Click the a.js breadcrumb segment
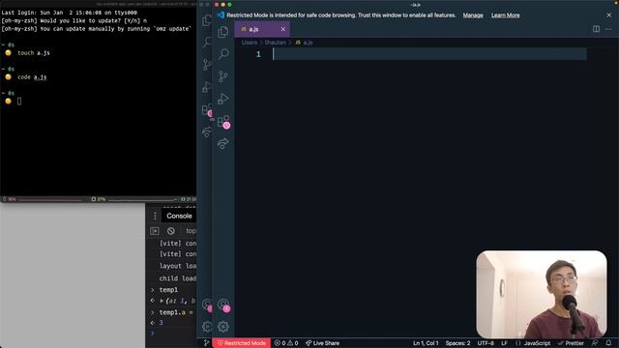 click(304, 43)
